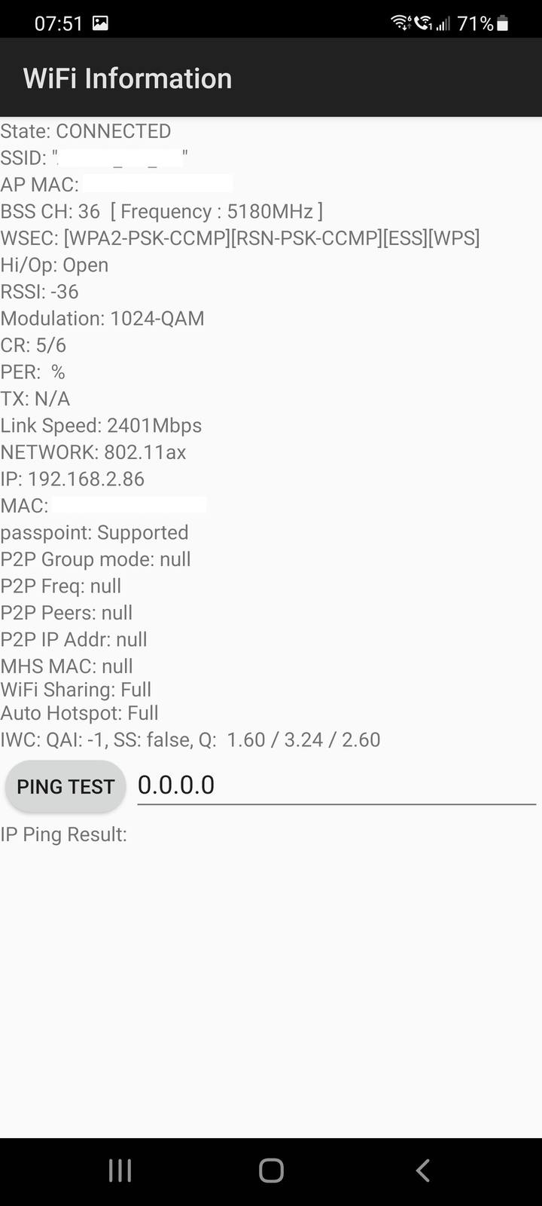Tap the image notification icon near clock
This screenshot has width=542, height=1206.
(x=100, y=23)
